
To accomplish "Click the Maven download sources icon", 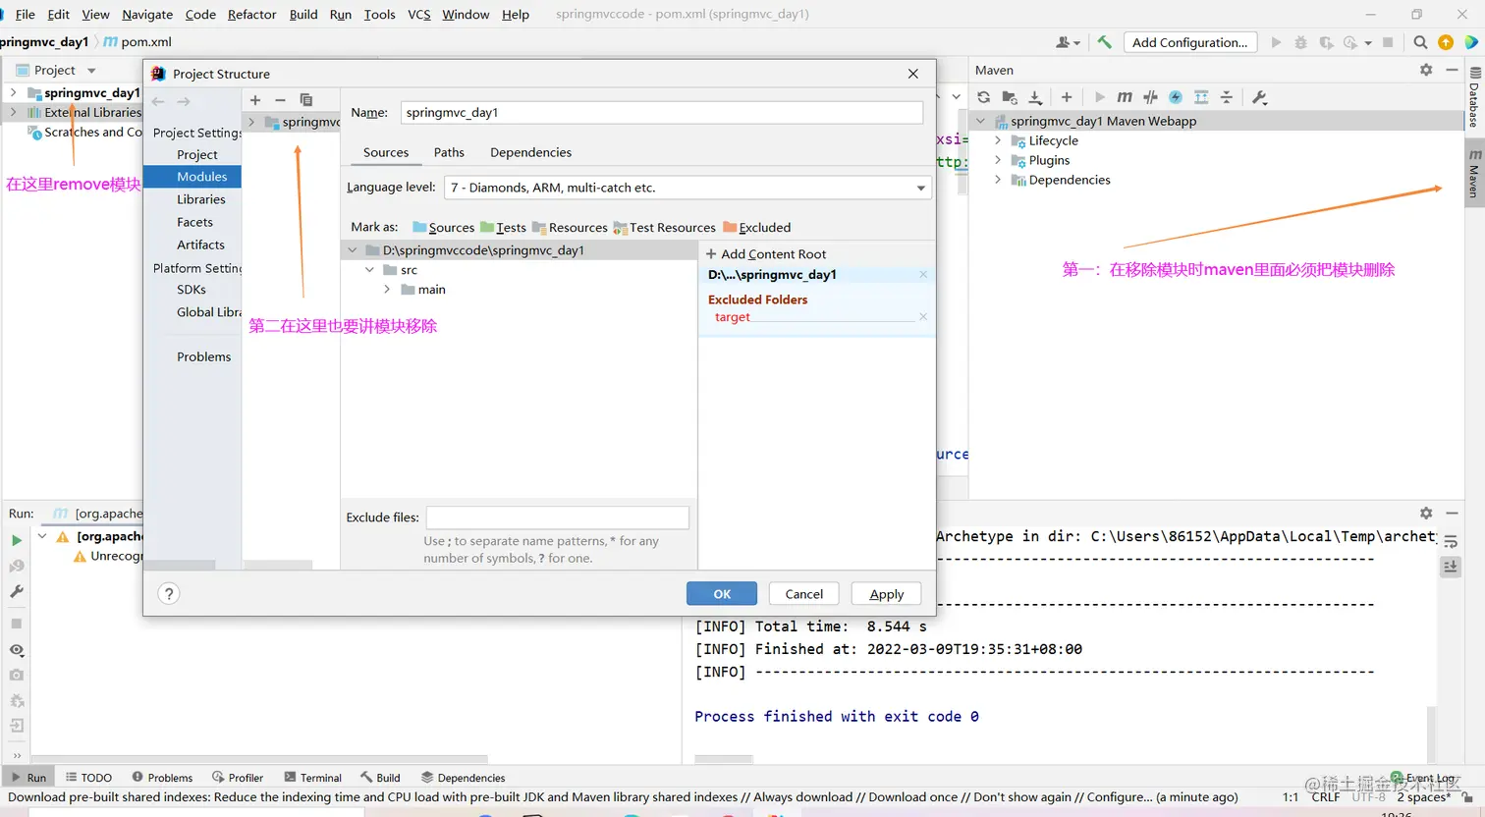I will pos(1035,97).
